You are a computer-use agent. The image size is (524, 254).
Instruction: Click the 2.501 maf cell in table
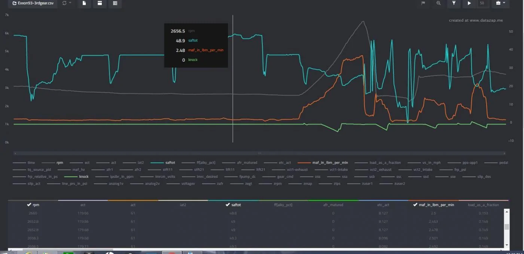[x=433, y=238]
